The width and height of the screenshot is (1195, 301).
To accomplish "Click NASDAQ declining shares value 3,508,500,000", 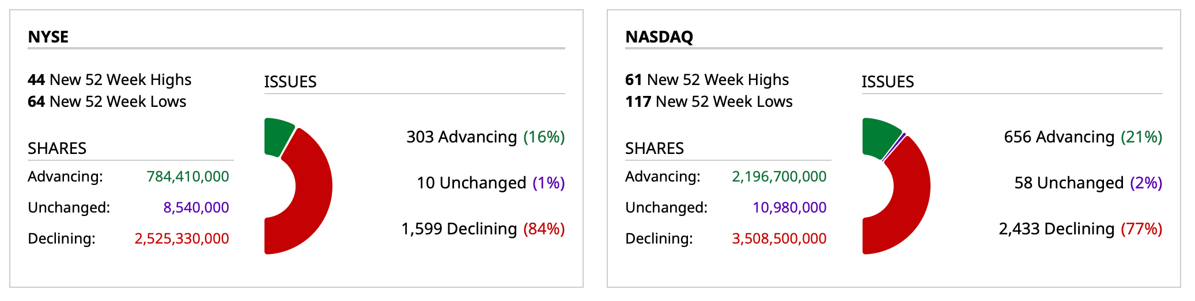I will (x=779, y=238).
